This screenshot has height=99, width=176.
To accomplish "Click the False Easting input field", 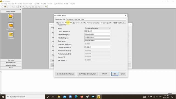I will (x=97, y=37).
